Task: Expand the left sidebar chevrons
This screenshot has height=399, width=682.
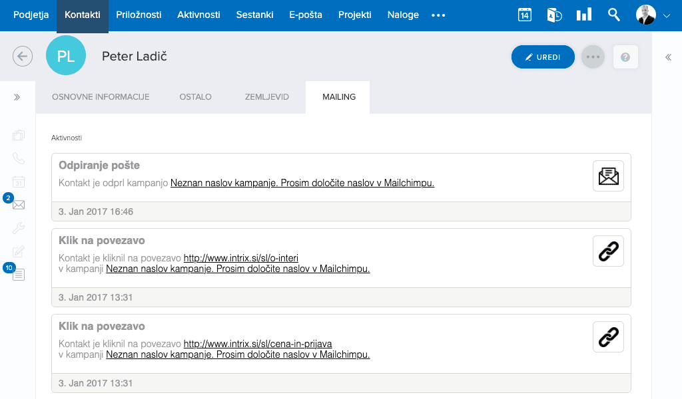Action: click(17, 97)
